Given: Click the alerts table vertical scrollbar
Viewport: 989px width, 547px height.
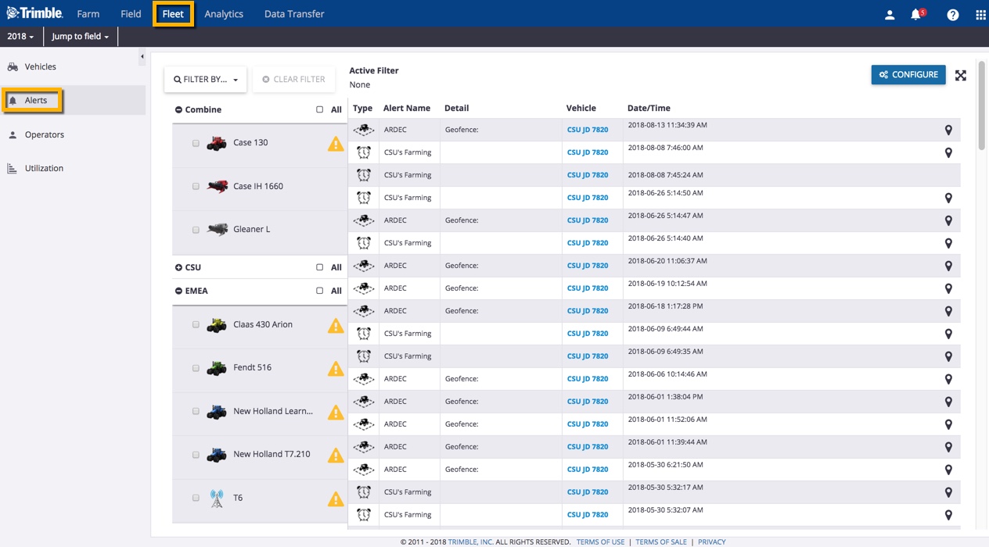Looking at the screenshot, I should (981, 105).
